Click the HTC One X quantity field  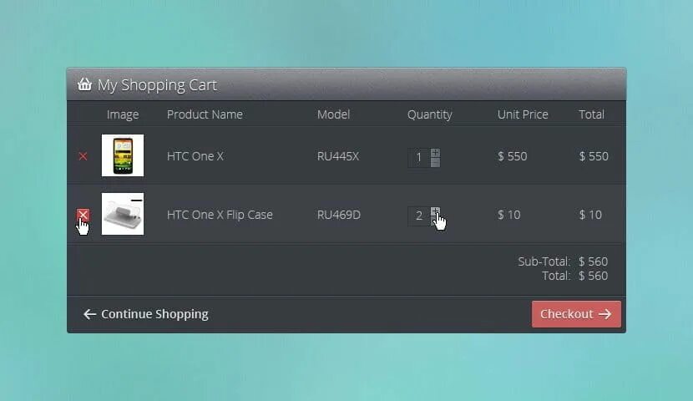click(418, 157)
